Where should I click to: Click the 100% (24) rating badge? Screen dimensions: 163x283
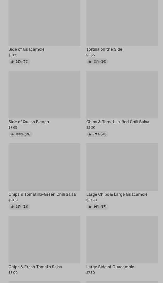21,134
